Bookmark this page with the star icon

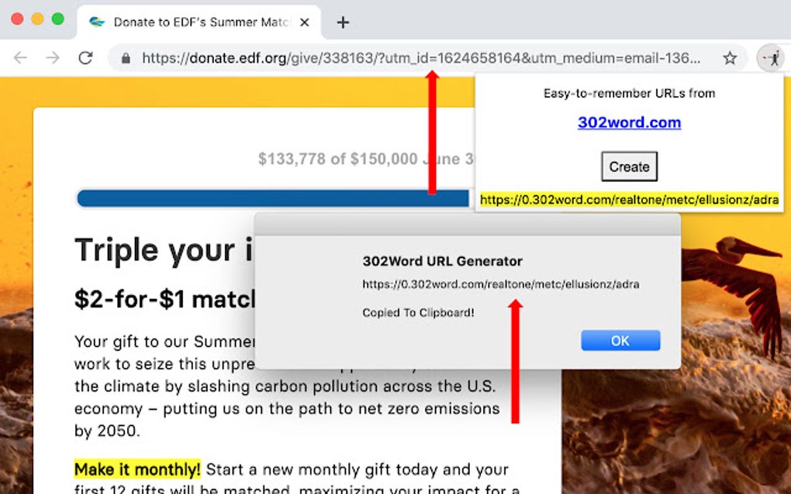point(729,58)
